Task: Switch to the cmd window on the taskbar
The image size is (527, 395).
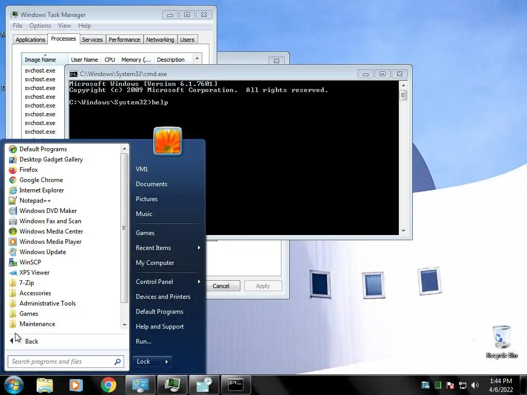Action: [x=236, y=385]
